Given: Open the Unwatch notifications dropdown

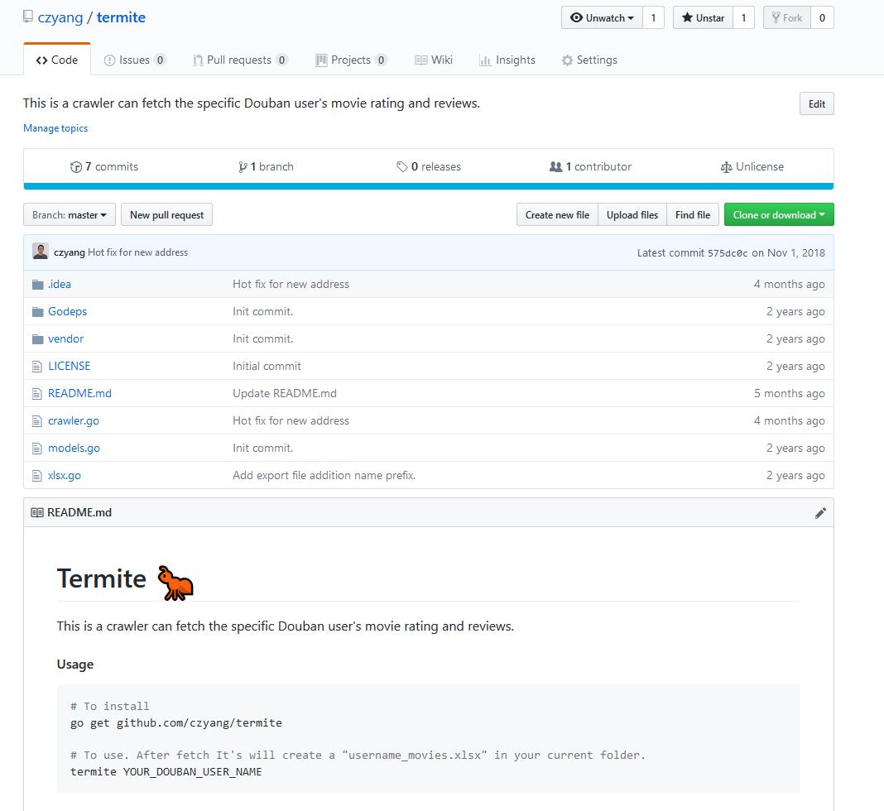Looking at the screenshot, I should click(x=602, y=18).
